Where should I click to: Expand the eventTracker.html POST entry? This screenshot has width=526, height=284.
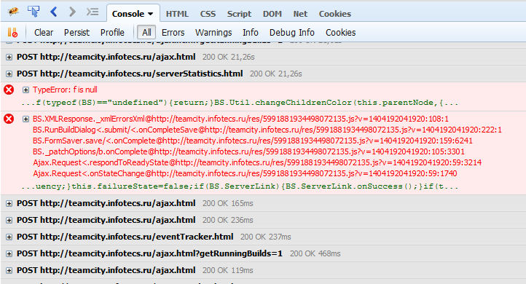pyautogui.click(x=9, y=237)
